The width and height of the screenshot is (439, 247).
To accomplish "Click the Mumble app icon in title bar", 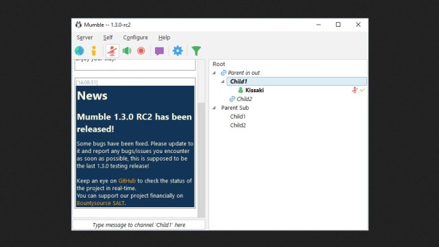I will (78, 25).
